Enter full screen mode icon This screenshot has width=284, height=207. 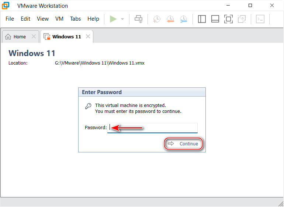coord(228,19)
